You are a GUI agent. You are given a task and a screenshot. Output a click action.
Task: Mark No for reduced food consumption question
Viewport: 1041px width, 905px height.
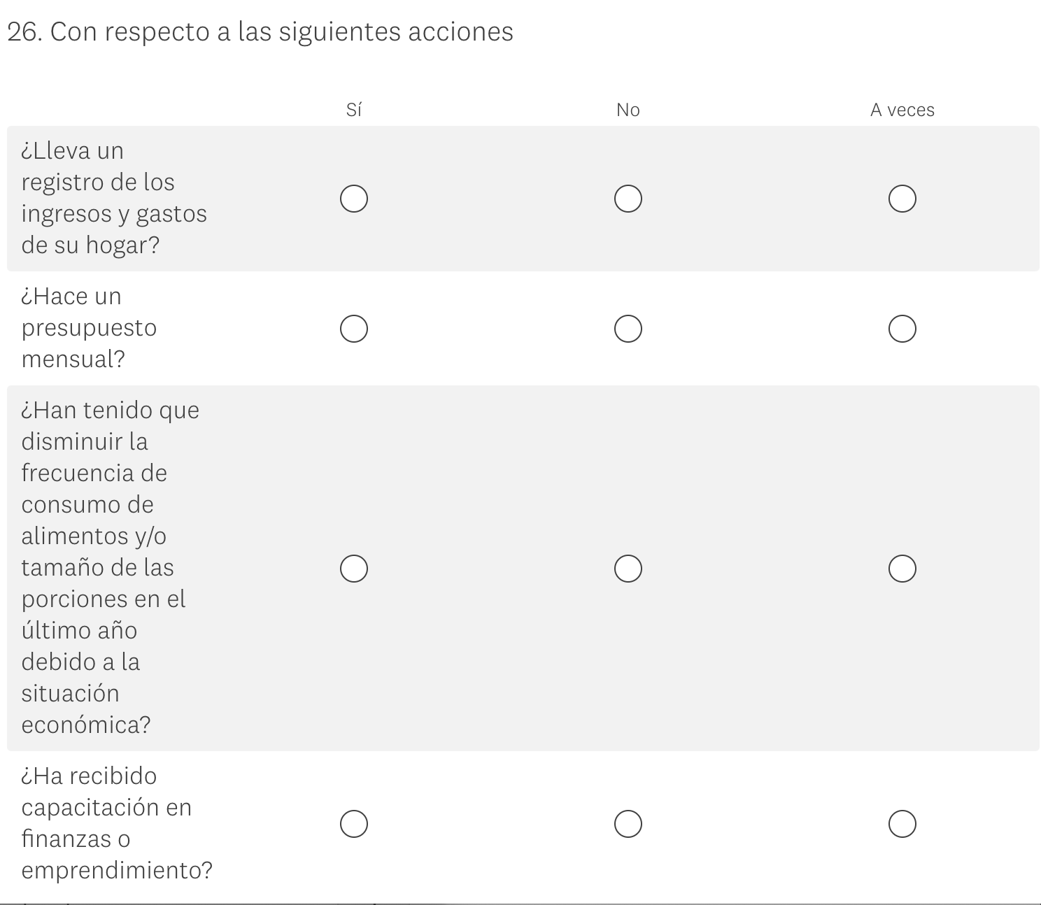point(628,569)
